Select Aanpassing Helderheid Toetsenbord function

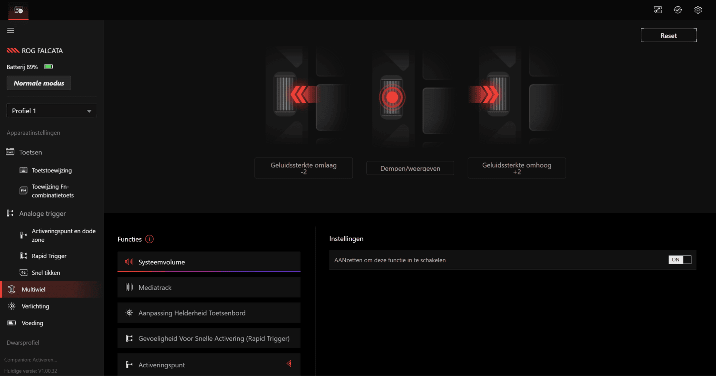(209, 313)
